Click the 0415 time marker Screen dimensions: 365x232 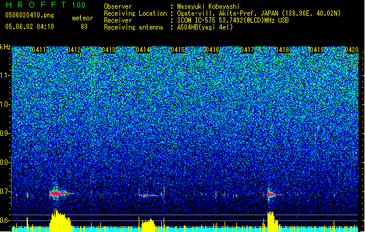178,50
